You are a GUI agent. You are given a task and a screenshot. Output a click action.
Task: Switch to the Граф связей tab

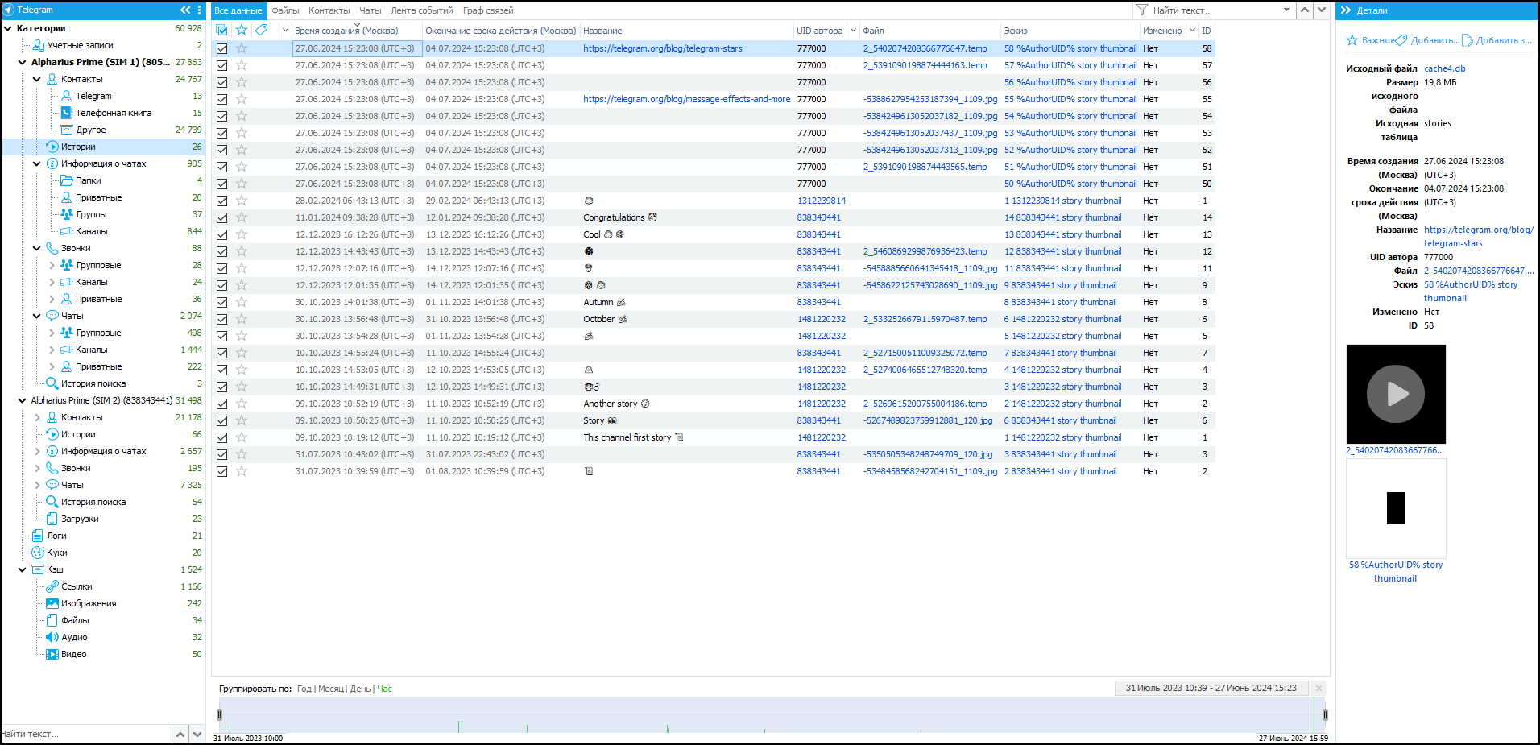(487, 10)
